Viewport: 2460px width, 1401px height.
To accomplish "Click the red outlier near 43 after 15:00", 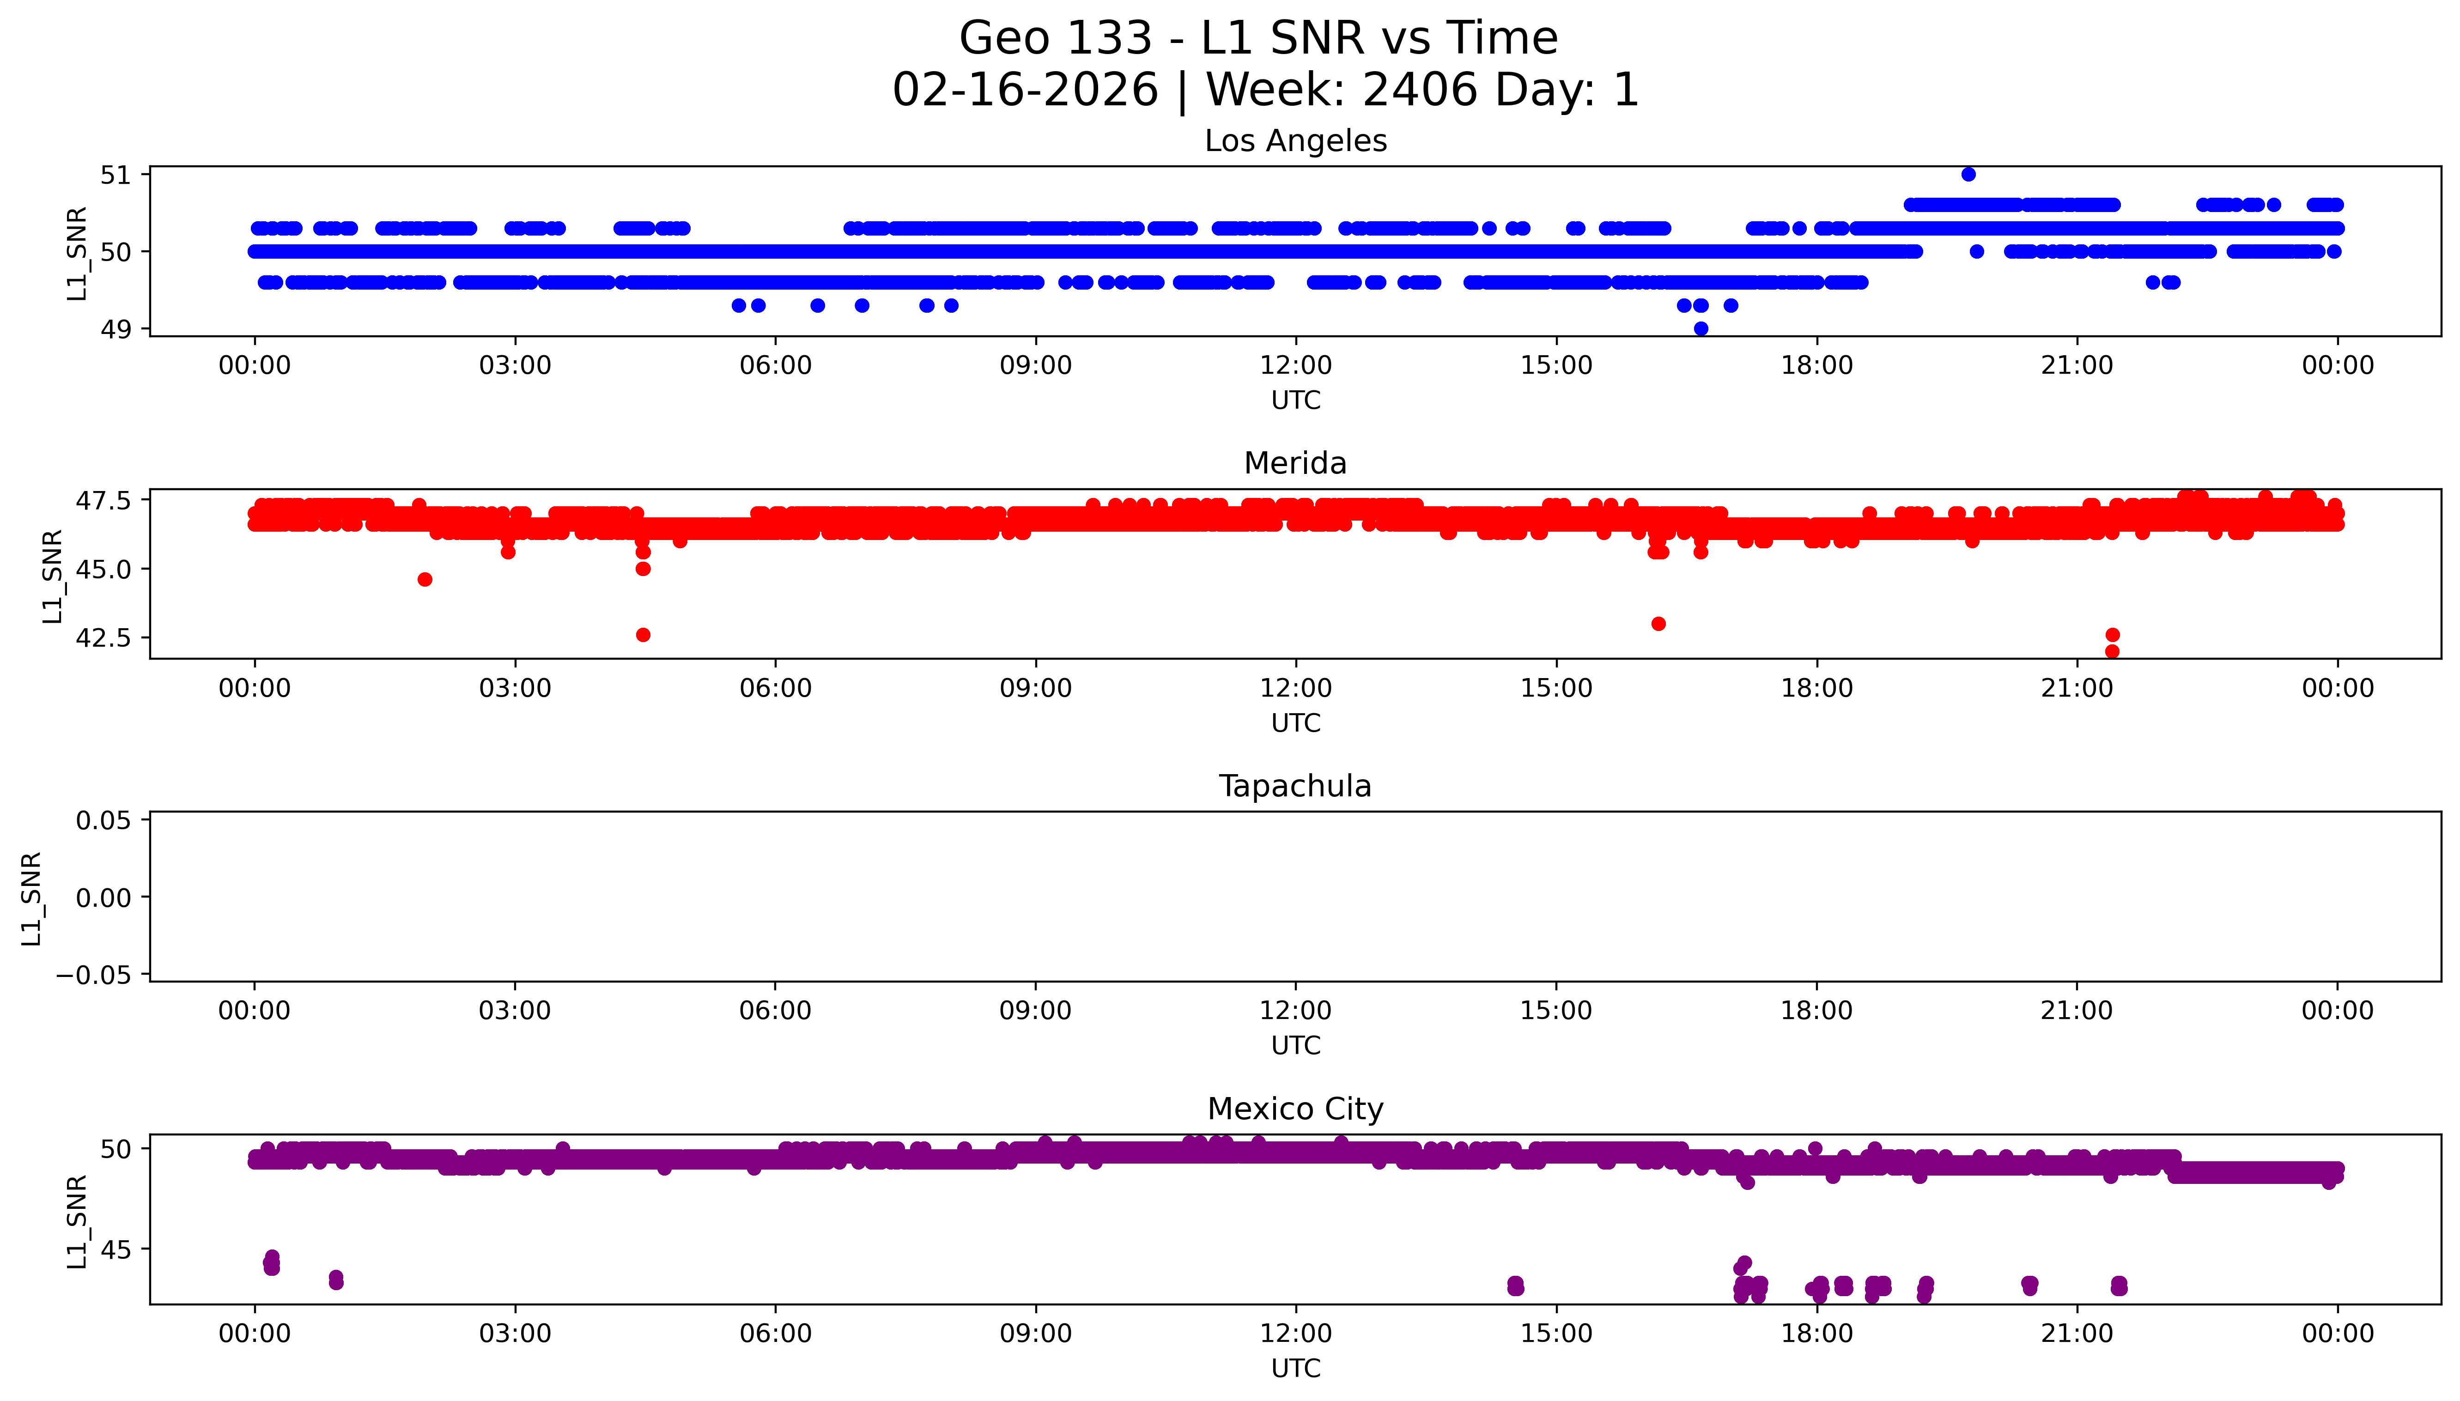I will [1658, 624].
